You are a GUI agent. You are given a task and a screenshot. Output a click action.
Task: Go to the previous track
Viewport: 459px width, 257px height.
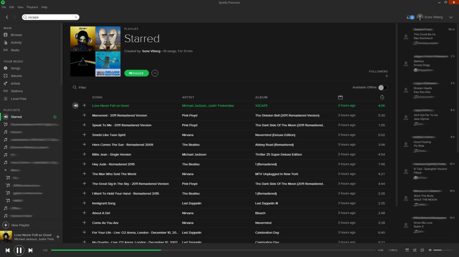tap(7, 250)
